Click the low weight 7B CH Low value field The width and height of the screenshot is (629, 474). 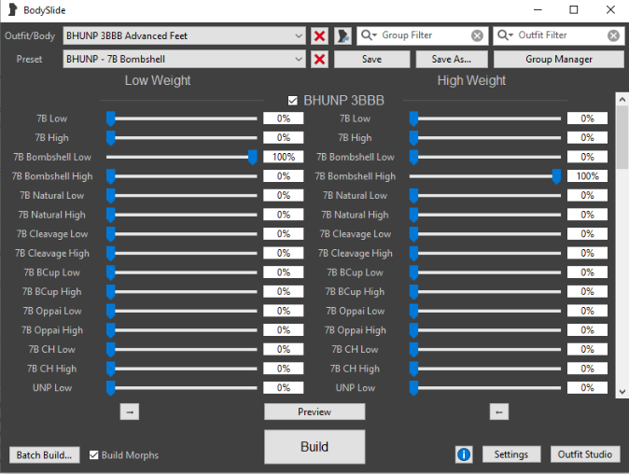point(284,349)
